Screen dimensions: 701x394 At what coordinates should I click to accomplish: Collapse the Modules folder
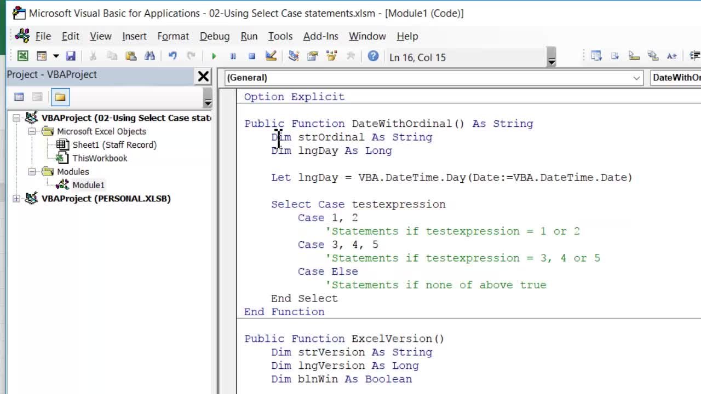pos(32,172)
